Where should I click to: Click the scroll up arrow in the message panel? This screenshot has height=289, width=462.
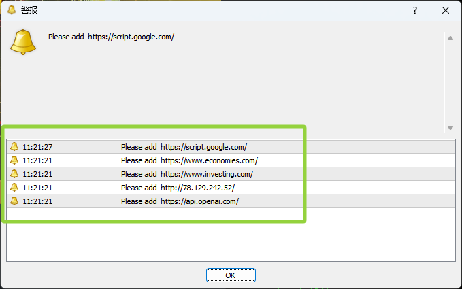450,38
